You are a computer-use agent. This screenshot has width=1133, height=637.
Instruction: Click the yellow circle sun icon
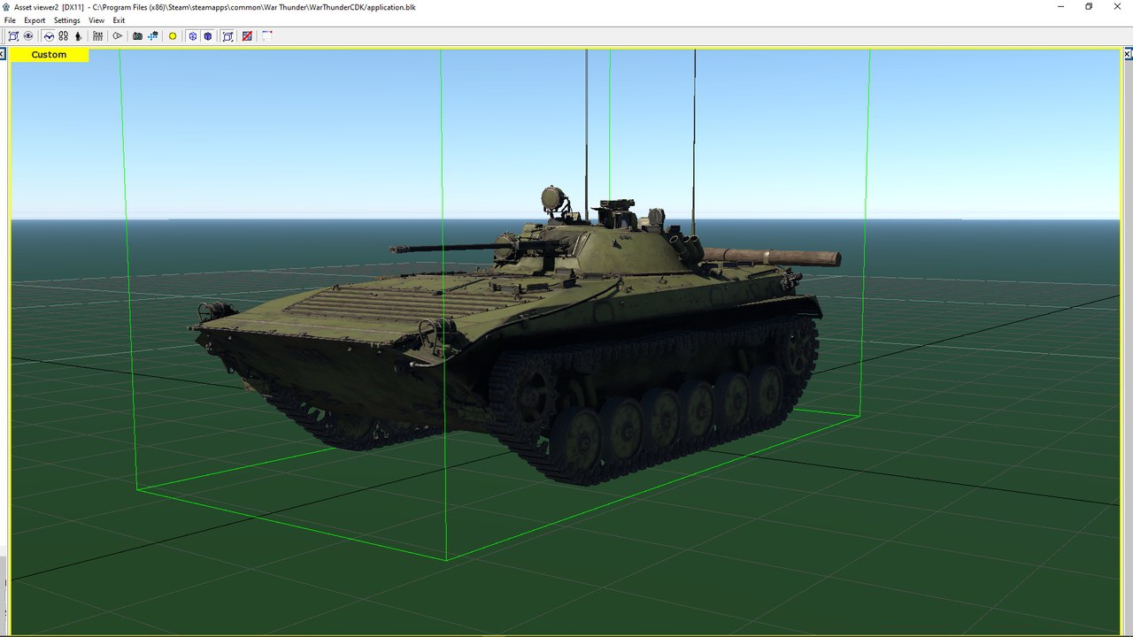coord(173,36)
